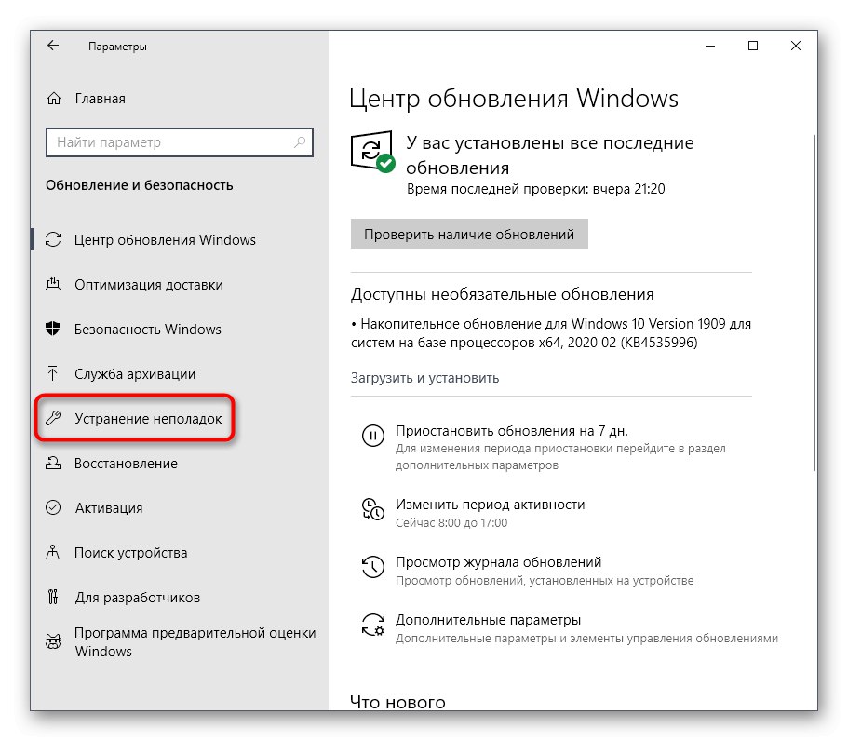Click Приостановить обновления на 7 дн.
848x741 pixels.
(x=512, y=430)
